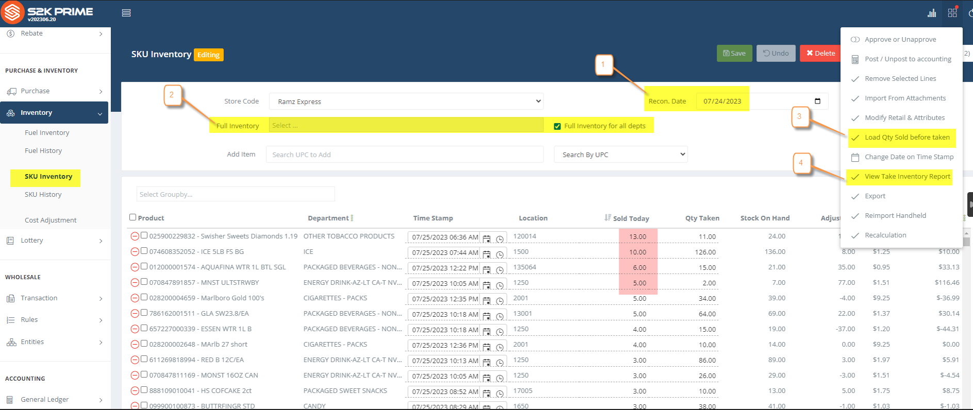The image size is (973, 410).
Task: Toggle the Product header select-all checkbox
Action: [133, 217]
